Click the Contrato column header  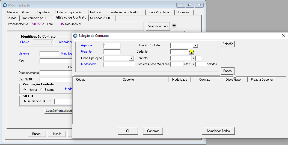pyautogui.click(x=205, y=80)
